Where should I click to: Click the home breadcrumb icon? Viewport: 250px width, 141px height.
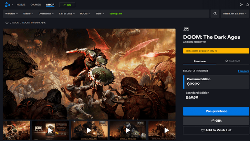7,23
